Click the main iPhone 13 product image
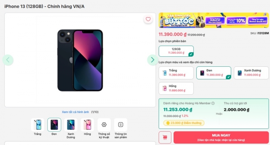The height and width of the screenshot is (145, 270). click(x=80, y=60)
